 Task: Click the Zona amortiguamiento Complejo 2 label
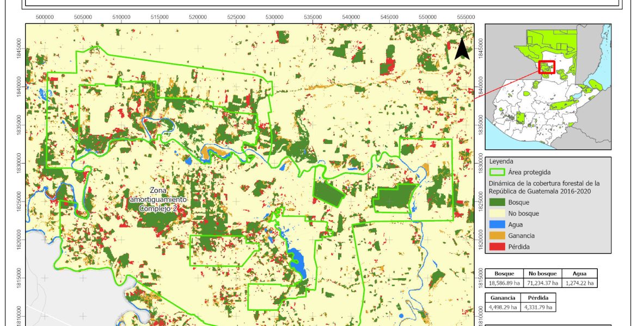click(162, 199)
